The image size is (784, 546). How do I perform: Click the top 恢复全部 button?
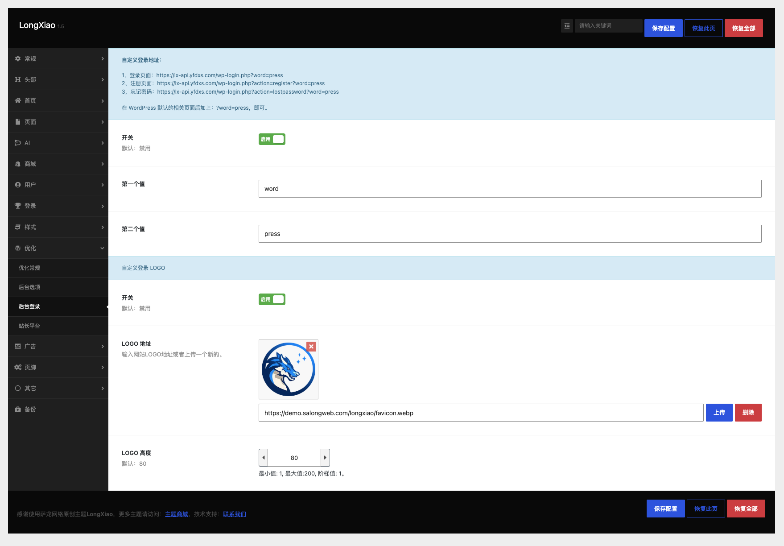pyautogui.click(x=744, y=28)
